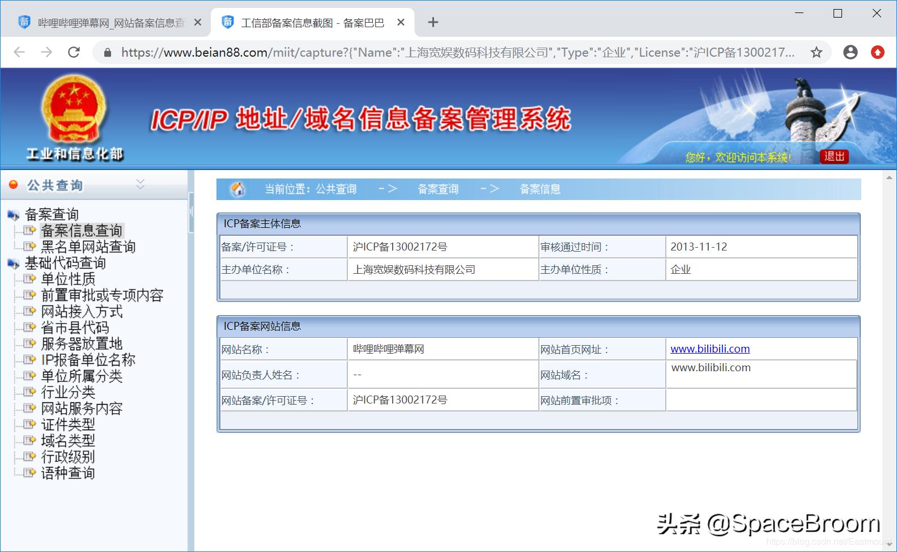This screenshot has width=897, height=552.
Task: Expand the 基础代码查询 tree folder
Action: [x=65, y=263]
